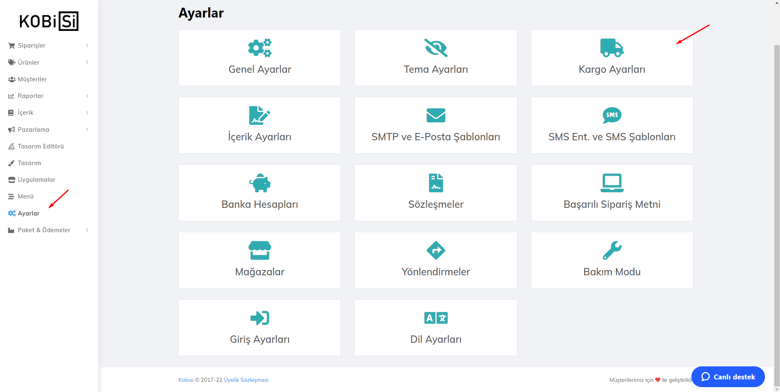The width and height of the screenshot is (780, 392).
Task: Start Canlı destek live chat
Action: coord(728,377)
